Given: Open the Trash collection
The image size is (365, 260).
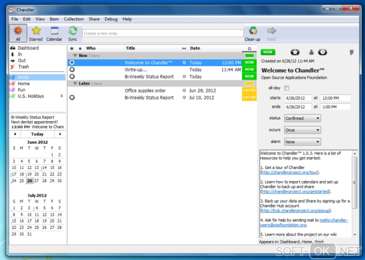Looking at the screenshot, I should pos(24,67).
